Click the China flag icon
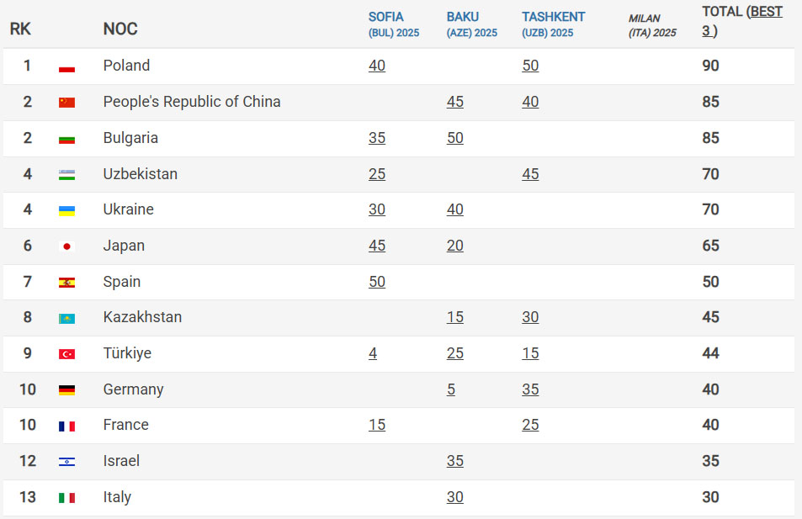Image resolution: width=802 pixels, height=519 pixels. pos(66,103)
